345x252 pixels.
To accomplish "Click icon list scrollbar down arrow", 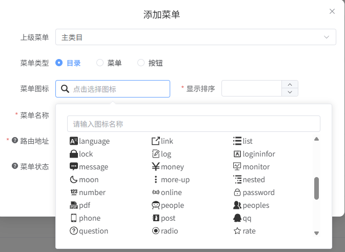I will 316,233.
